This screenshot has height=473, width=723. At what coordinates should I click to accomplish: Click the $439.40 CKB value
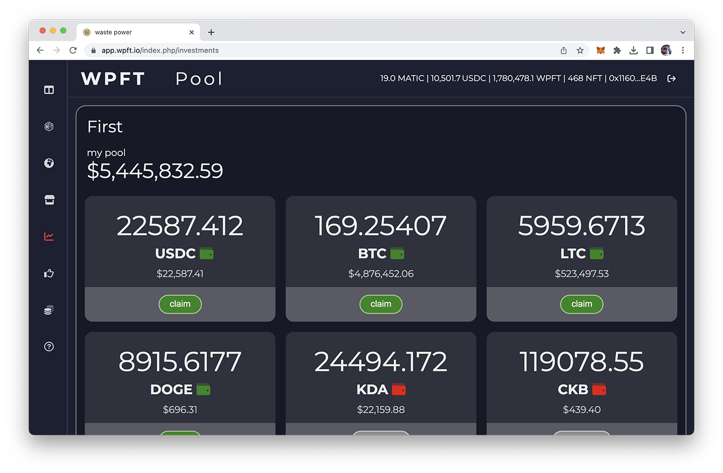582,410
